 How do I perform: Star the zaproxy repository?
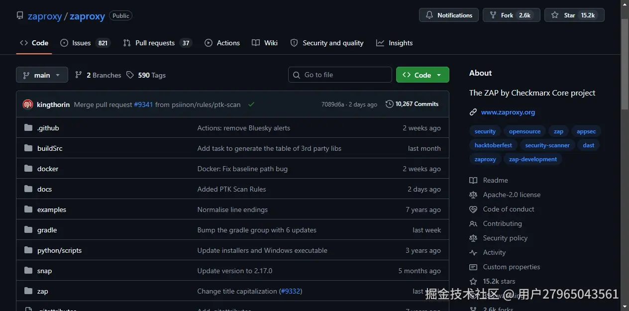pyautogui.click(x=574, y=15)
